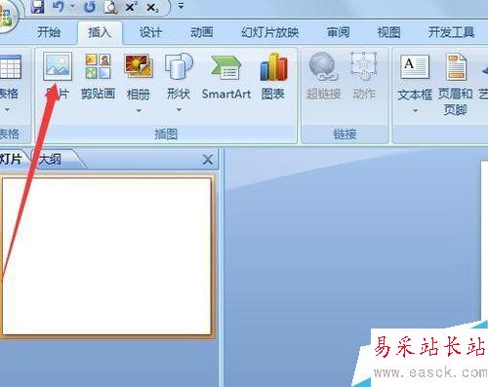Select the 插入 ribbon tab
488x387 pixels.
click(x=100, y=32)
